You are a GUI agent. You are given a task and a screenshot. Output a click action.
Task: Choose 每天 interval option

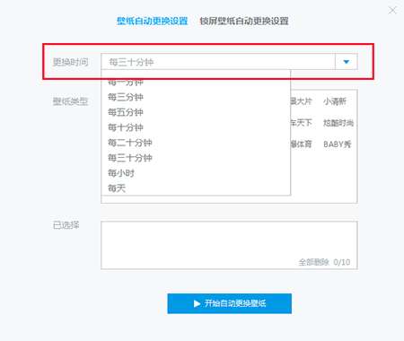117,188
